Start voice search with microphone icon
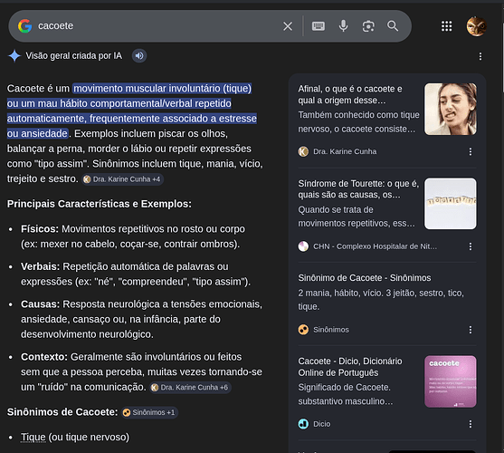The width and height of the screenshot is (504, 453). 343,25
